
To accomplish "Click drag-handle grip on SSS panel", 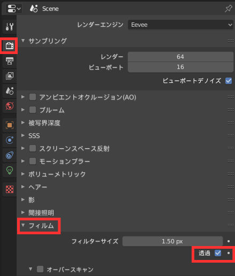I will click(x=231, y=135).
